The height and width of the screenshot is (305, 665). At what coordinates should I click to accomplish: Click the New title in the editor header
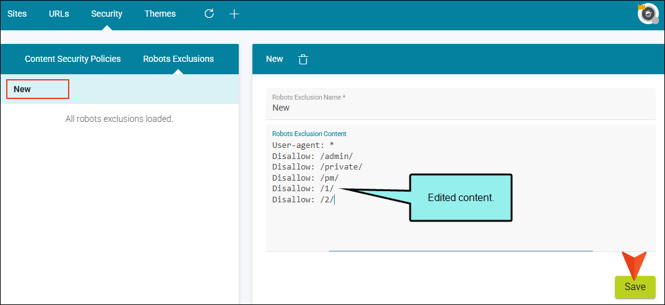click(x=275, y=59)
